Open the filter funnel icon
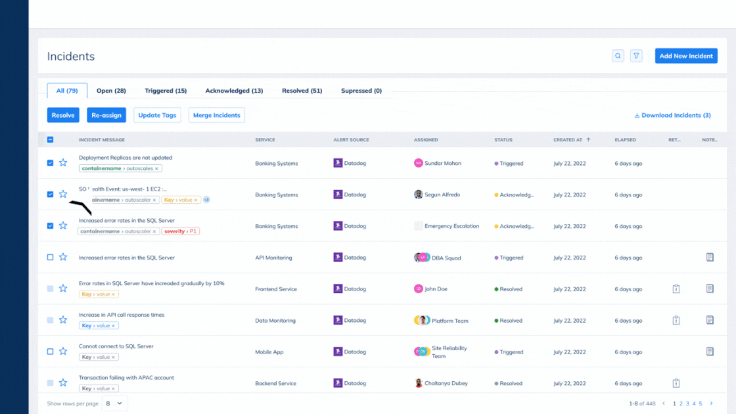Screen dimensions: 736x414 (x=636, y=56)
